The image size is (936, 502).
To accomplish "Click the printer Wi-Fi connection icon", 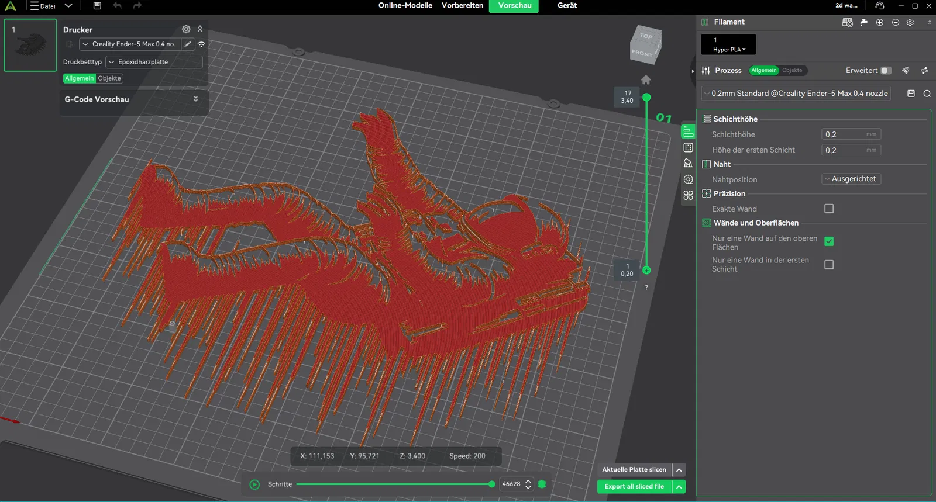I will (x=201, y=44).
